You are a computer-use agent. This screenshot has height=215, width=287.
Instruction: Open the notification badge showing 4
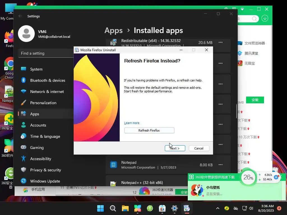click(x=279, y=208)
